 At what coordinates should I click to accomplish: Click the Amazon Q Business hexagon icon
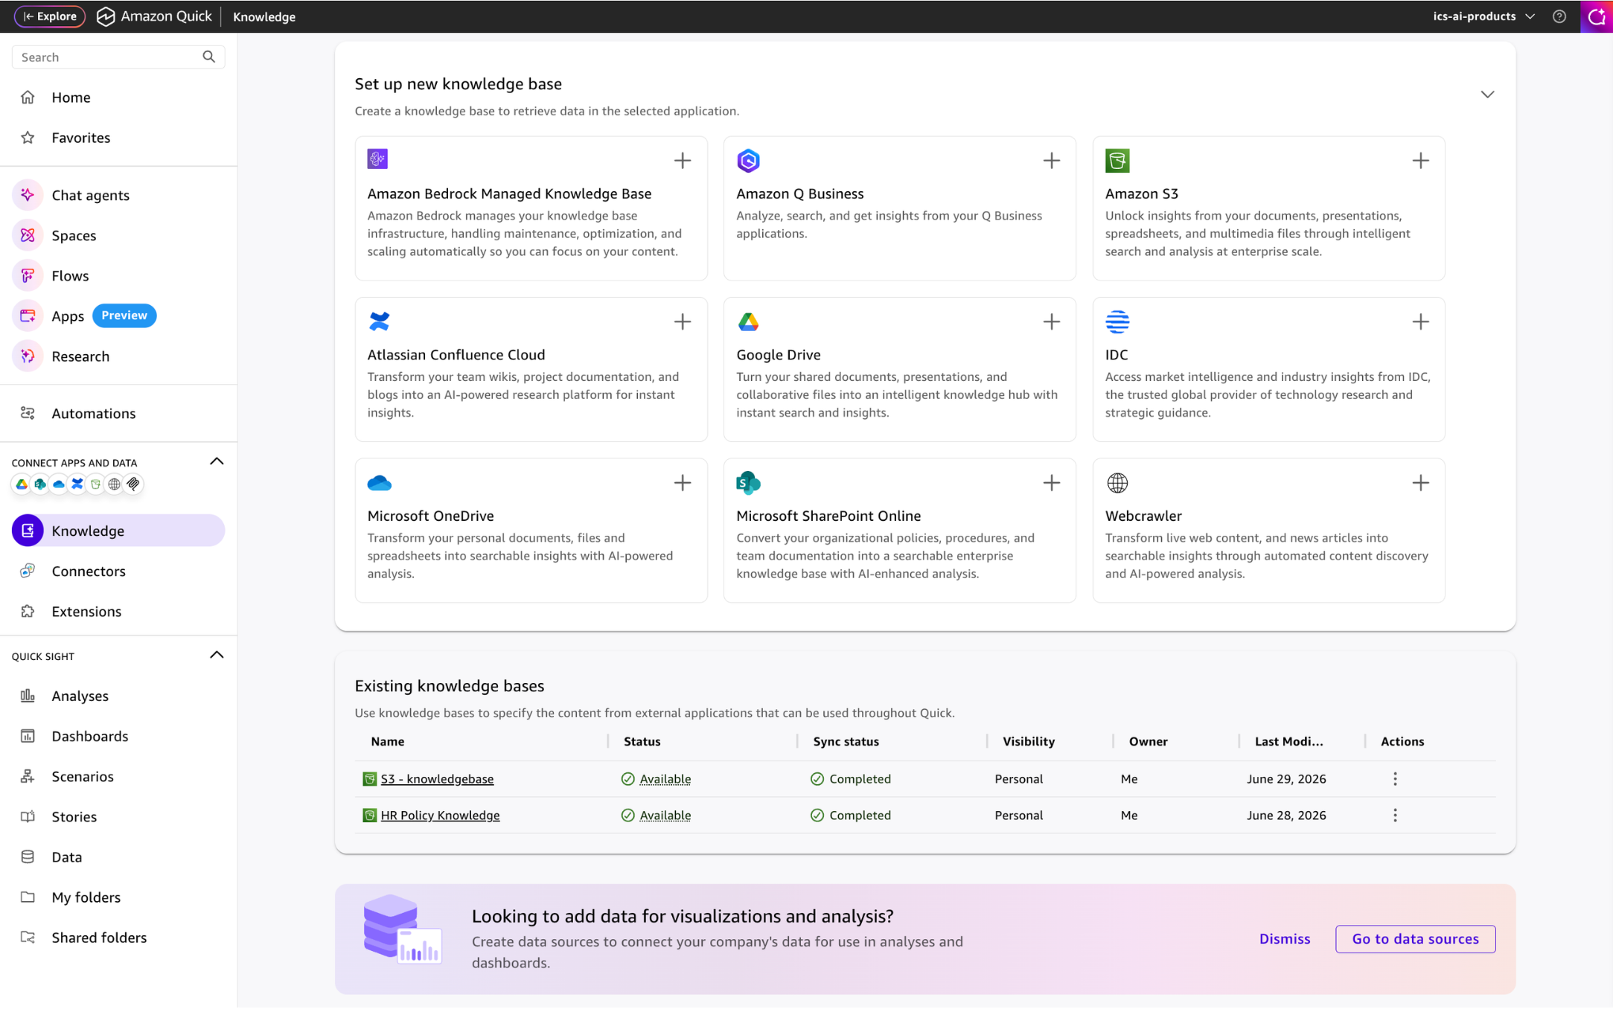(x=748, y=160)
